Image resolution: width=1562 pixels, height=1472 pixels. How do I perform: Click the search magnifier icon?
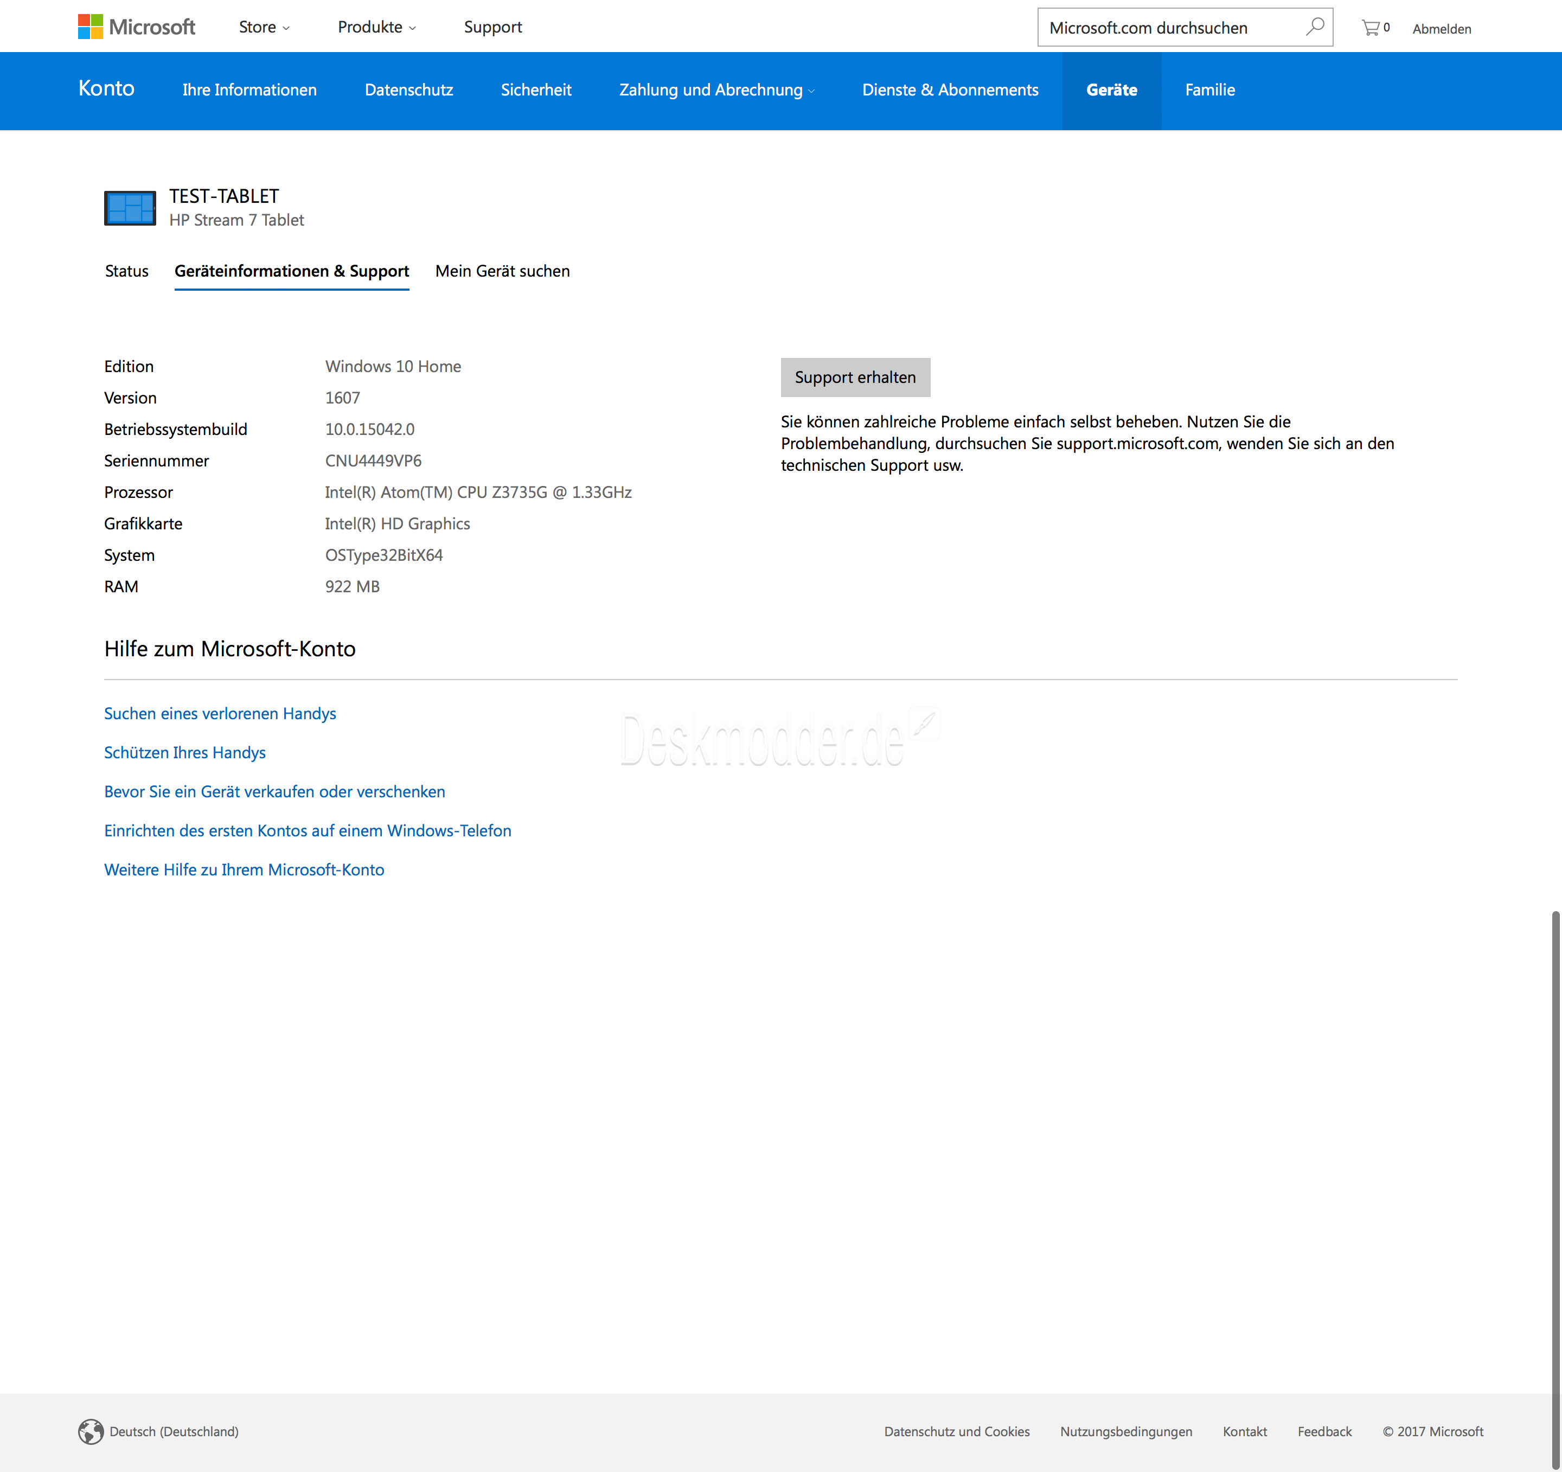coord(1315,27)
